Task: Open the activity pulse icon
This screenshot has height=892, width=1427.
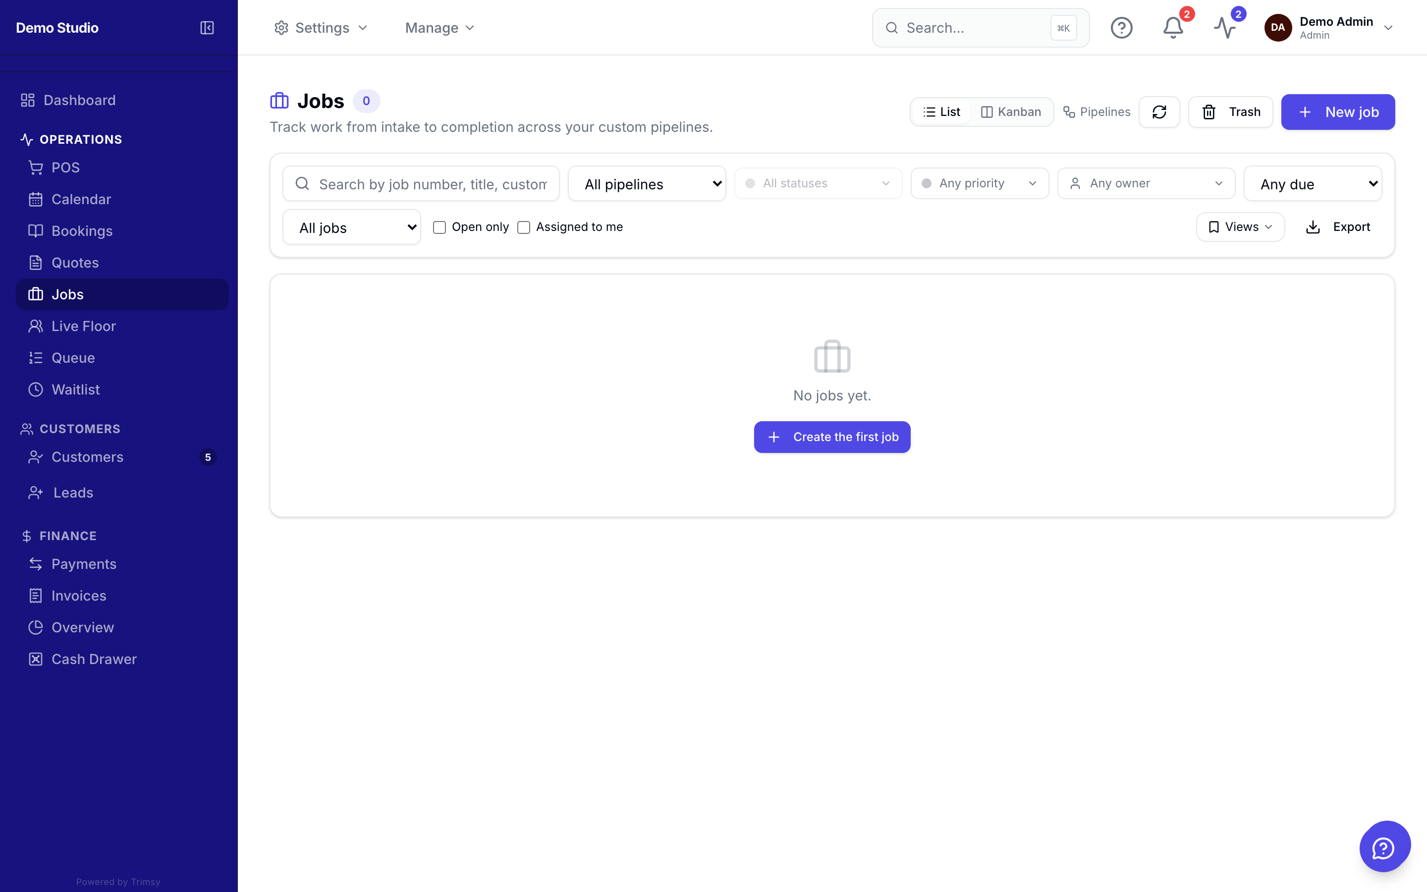Action: click(1224, 28)
